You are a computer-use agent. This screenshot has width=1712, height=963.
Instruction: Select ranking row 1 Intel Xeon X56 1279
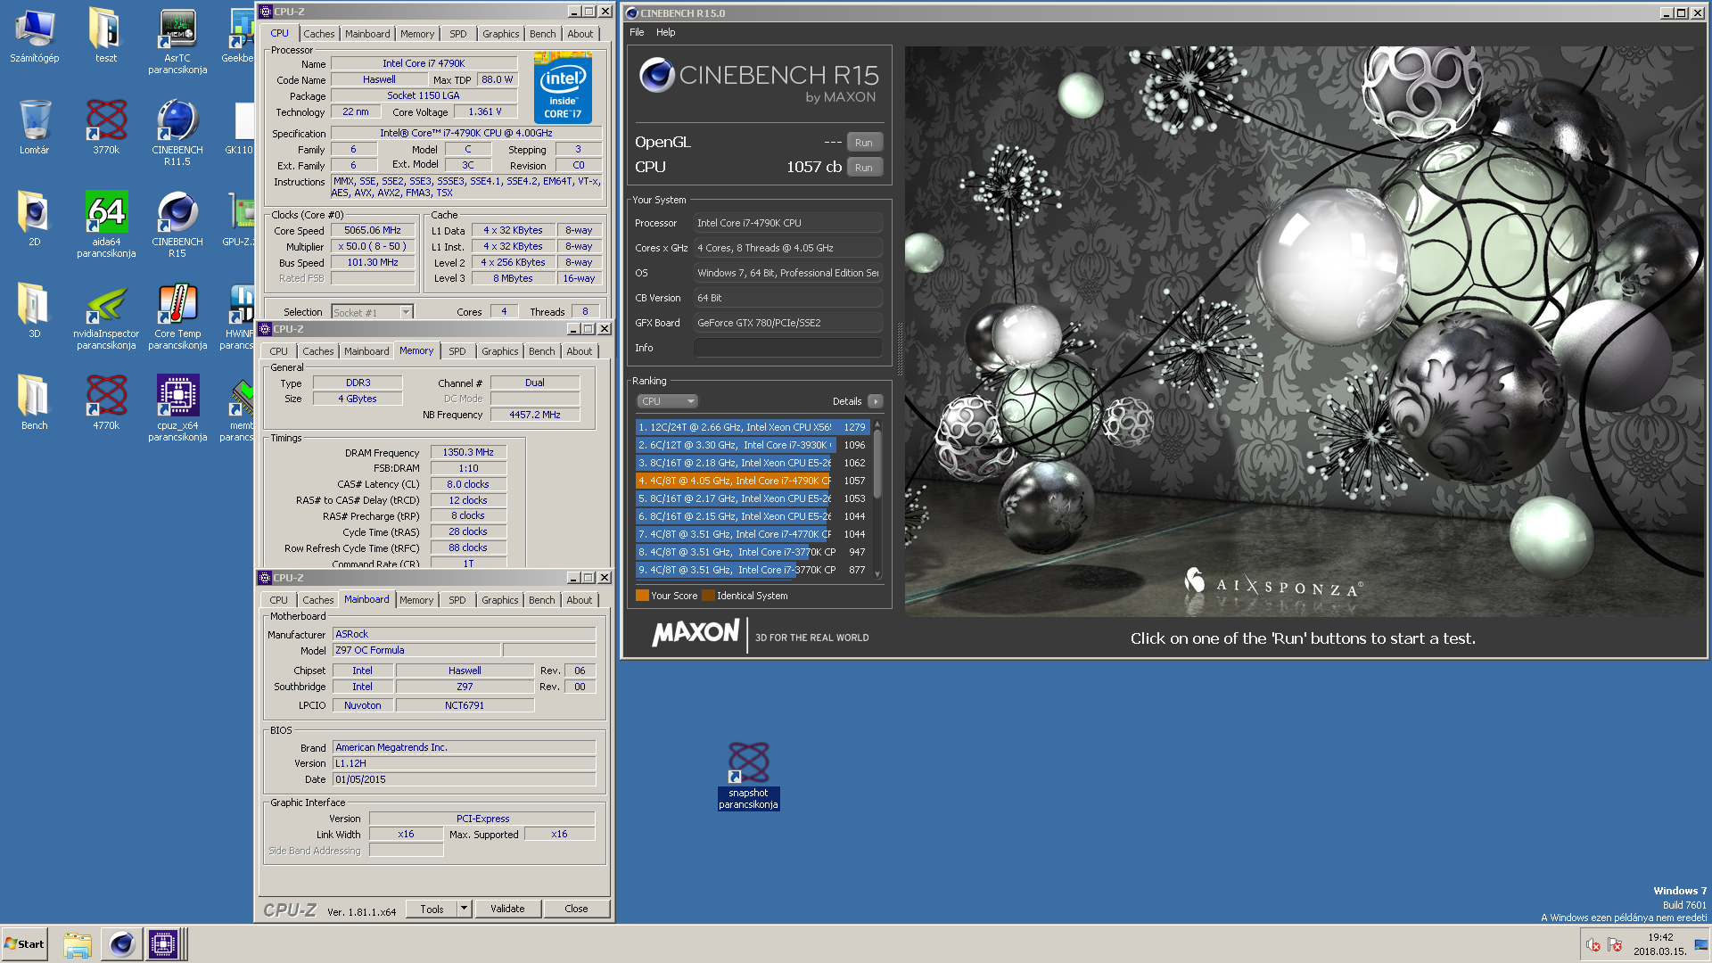[753, 427]
